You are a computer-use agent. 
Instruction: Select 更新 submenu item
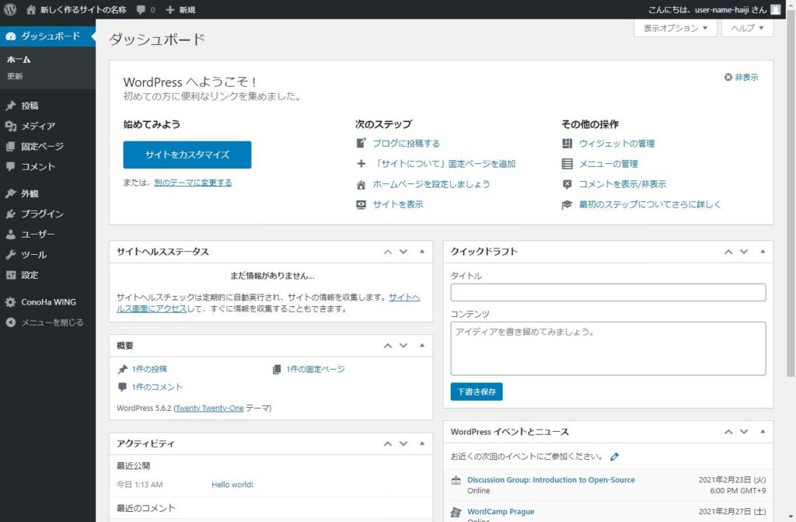pyautogui.click(x=15, y=76)
